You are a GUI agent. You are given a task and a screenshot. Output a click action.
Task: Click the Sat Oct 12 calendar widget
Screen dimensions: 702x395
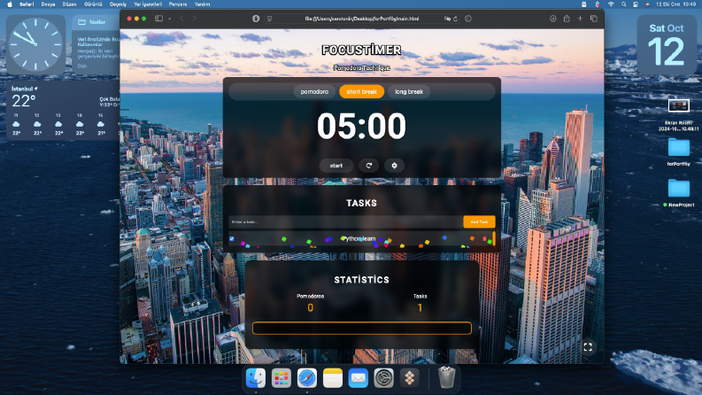coord(667,45)
